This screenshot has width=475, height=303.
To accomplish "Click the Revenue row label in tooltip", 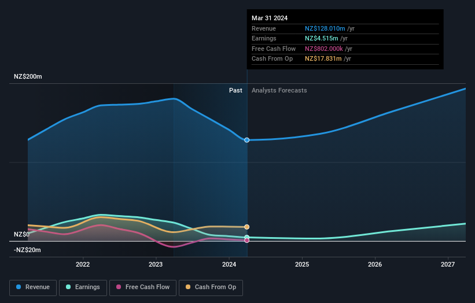I will point(264,28).
